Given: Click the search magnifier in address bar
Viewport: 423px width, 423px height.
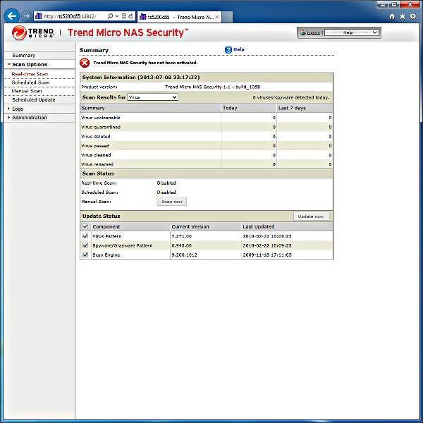Looking at the screenshot, I should tap(110, 16).
